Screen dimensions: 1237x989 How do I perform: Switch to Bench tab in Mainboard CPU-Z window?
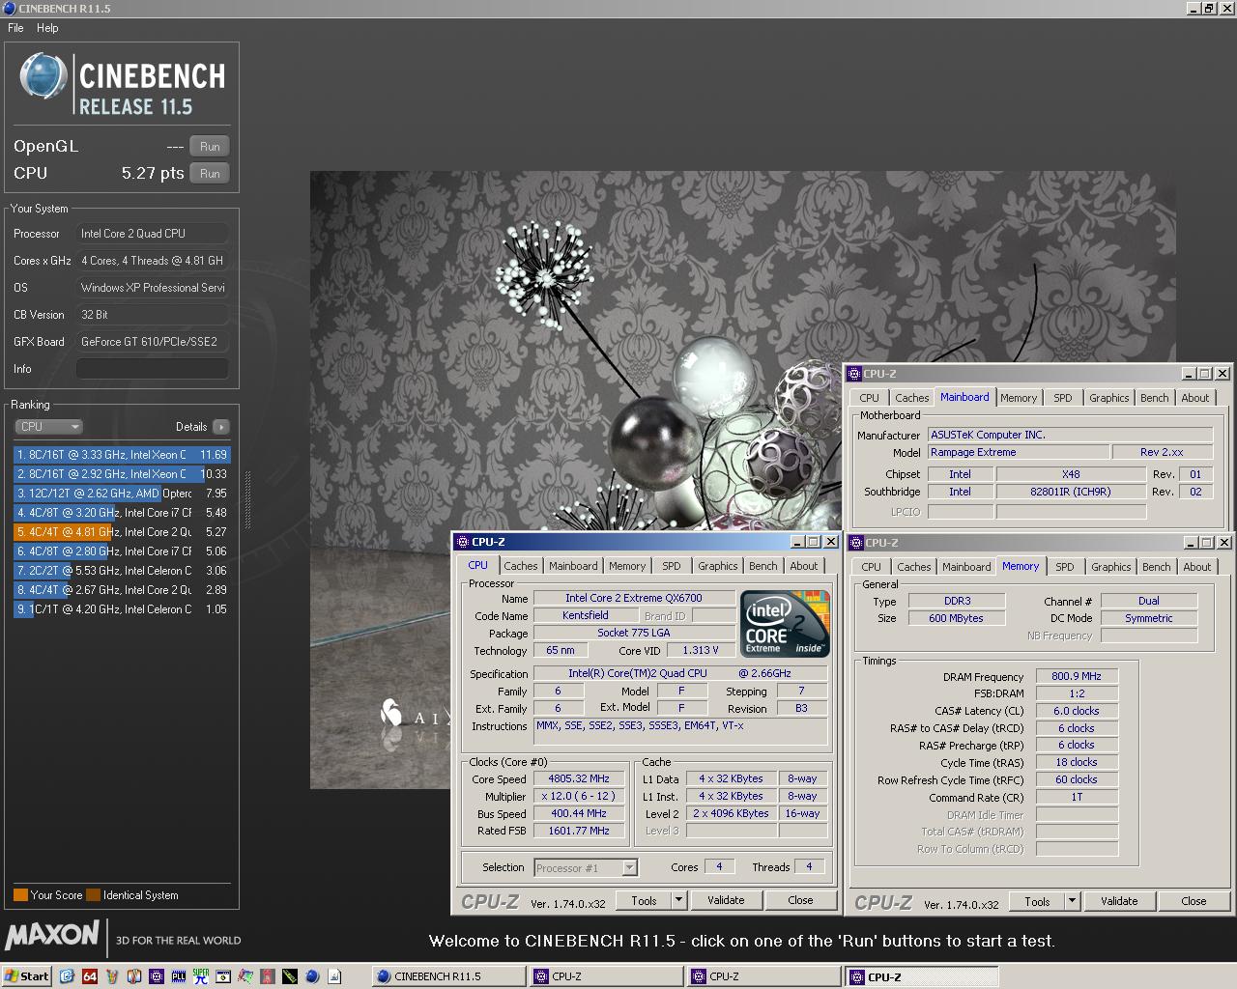pos(1154,398)
